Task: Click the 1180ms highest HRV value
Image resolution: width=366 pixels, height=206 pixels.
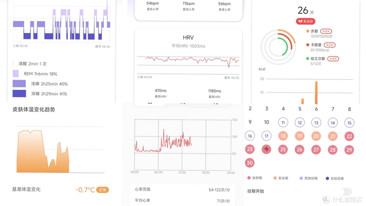Action: [215, 91]
